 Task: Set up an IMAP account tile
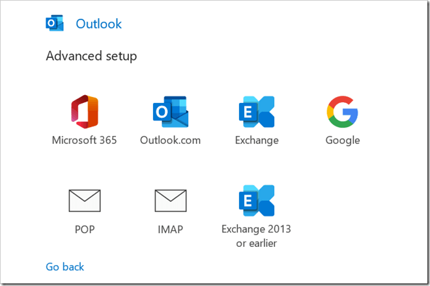pyautogui.click(x=170, y=210)
